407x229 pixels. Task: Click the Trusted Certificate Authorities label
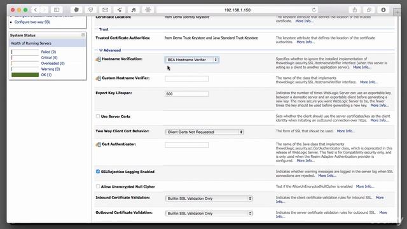[123, 38]
